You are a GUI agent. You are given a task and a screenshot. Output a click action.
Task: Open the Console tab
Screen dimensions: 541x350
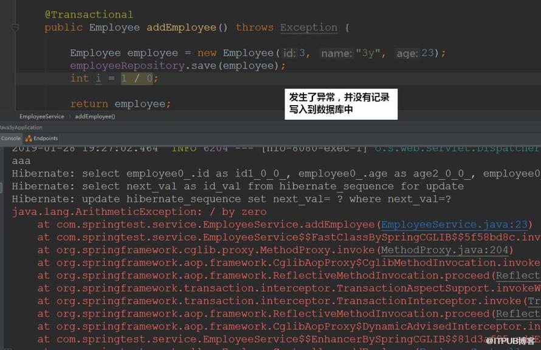click(11, 139)
